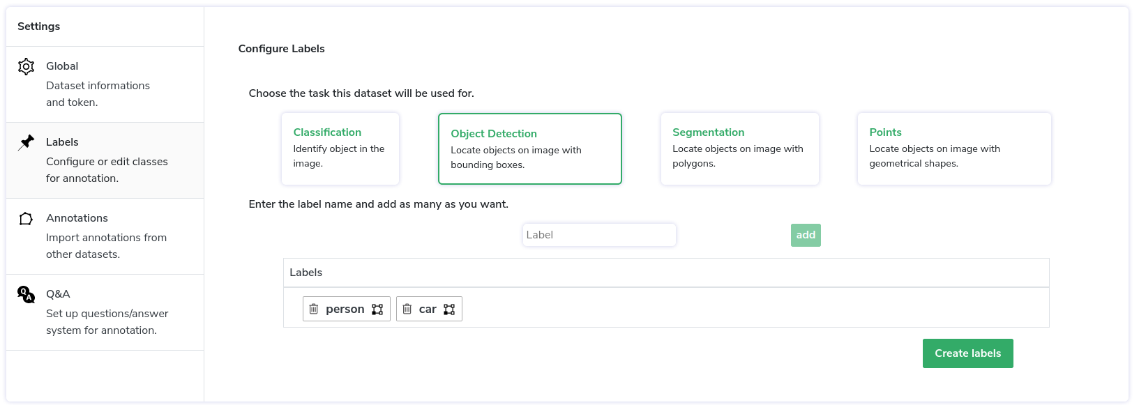Click bounding box icon on car label
Viewport: 1139px width, 405px height.
(449, 310)
